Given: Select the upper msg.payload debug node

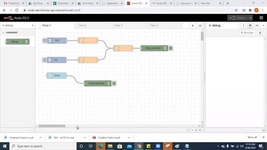Looking at the screenshot, I should (x=154, y=48).
